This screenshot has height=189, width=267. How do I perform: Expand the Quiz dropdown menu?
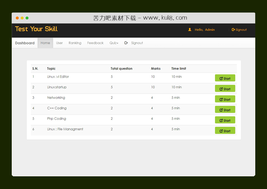click(114, 43)
